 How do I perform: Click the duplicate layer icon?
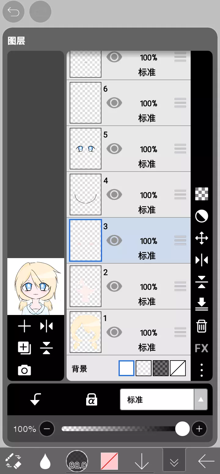click(x=24, y=348)
